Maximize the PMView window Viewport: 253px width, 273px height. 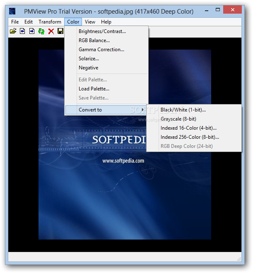(218, 10)
